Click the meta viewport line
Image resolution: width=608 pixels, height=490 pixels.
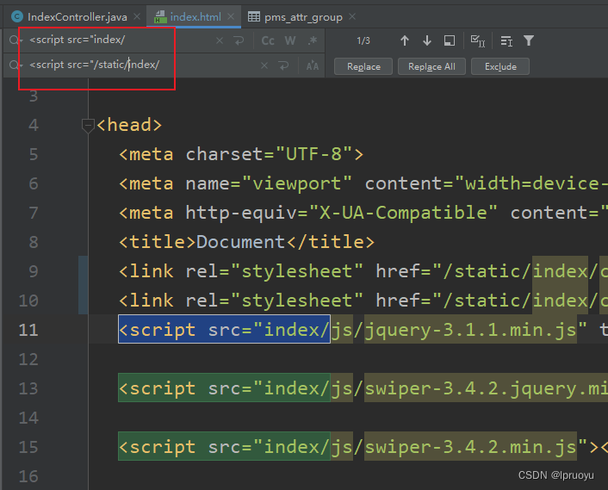point(363,183)
